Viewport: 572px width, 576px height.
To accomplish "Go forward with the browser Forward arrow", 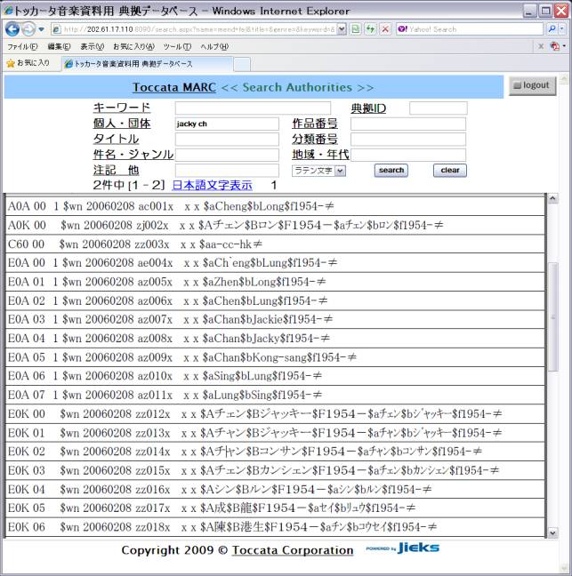I will pos(28,29).
